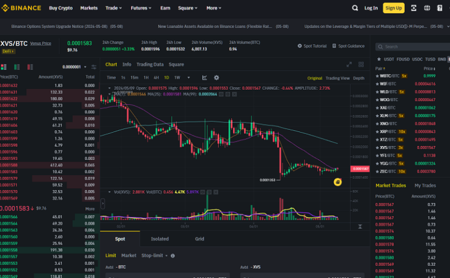The width and height of the screenshot is (450, 278).
Task: Open the QR code download icon
Action: point(414,8)
